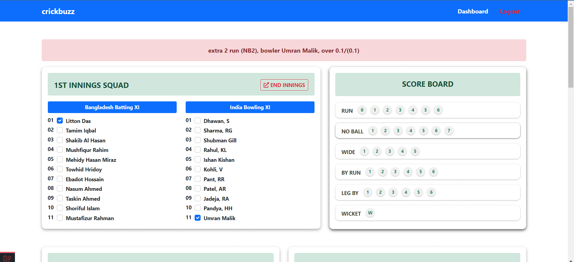The width and height of the screenshot is (574, 262).
Task: Select 4 in the LEG BY row
Action: tap(406, 192)
